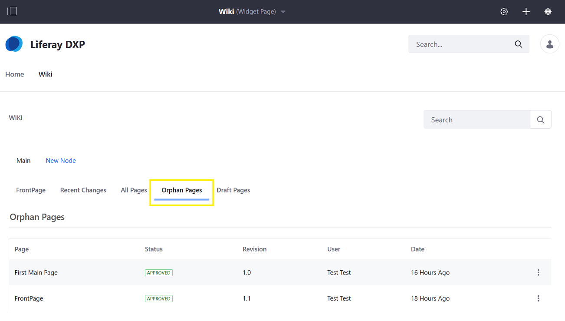Open the First Main Page entry

[36, 273]
